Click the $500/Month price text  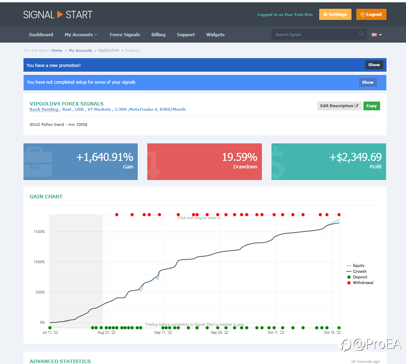[x=172, y=110]
